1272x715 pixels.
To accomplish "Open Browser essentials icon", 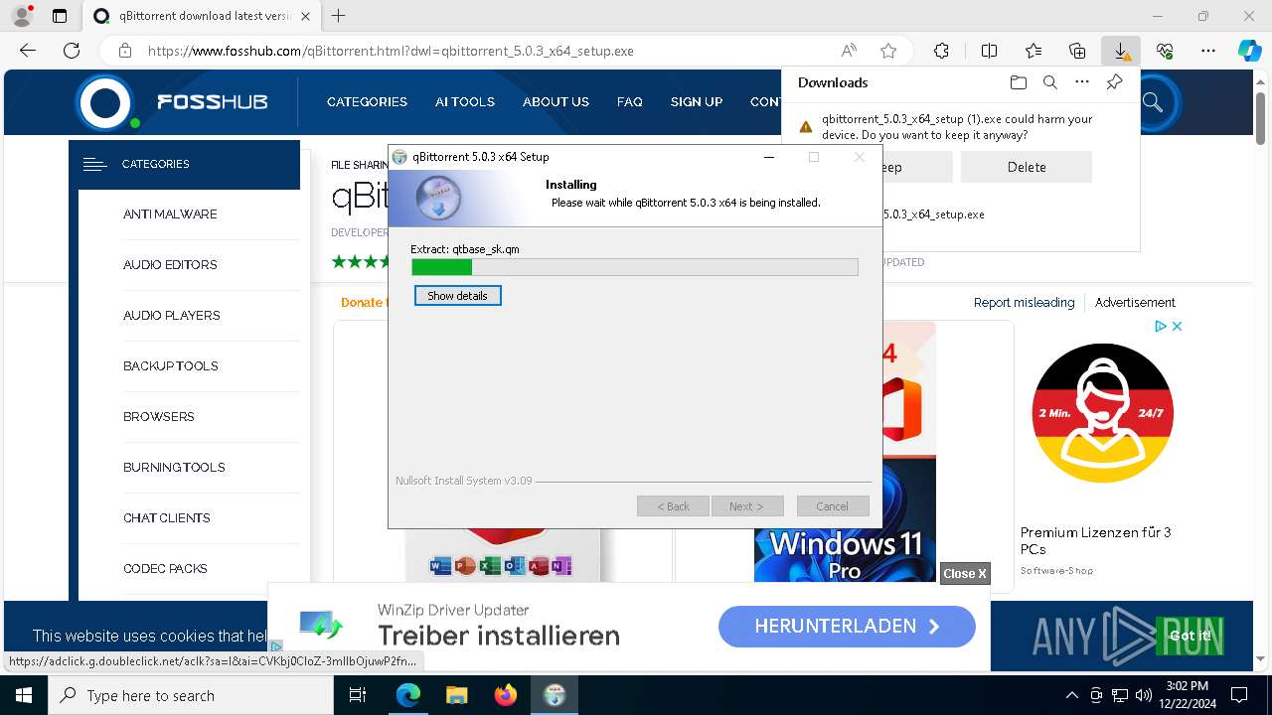I will click(1165, 51).
